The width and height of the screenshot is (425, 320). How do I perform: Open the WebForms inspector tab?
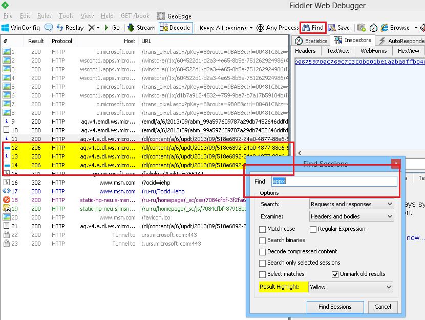[373, 51]
